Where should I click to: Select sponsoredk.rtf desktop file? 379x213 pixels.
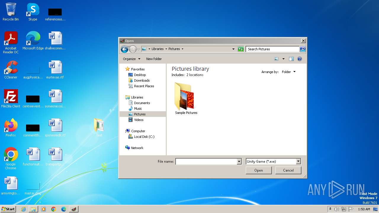point(55,128)
